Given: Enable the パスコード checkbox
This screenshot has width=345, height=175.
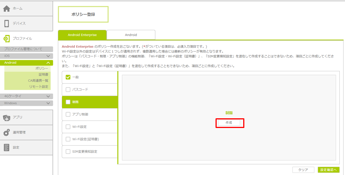Looking at the screenshot, I should coord(68,90).
